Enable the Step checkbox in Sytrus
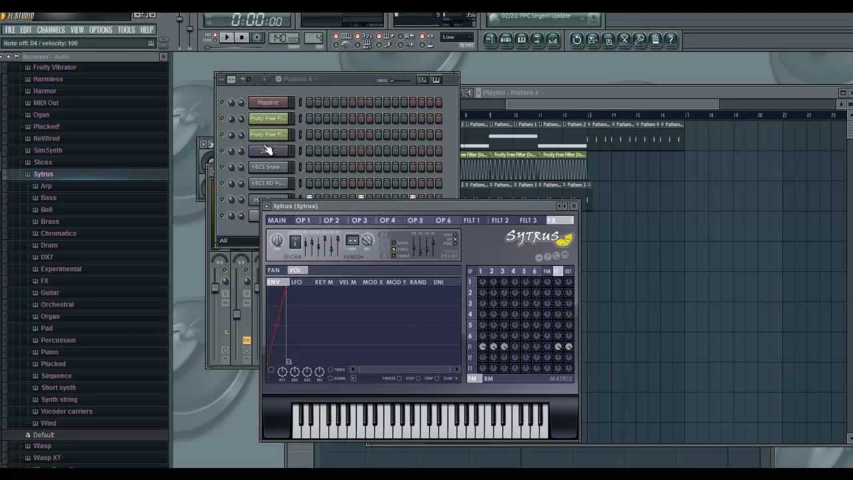The height and width of the screenshot is (480, 853). click(x=419, y=379)
